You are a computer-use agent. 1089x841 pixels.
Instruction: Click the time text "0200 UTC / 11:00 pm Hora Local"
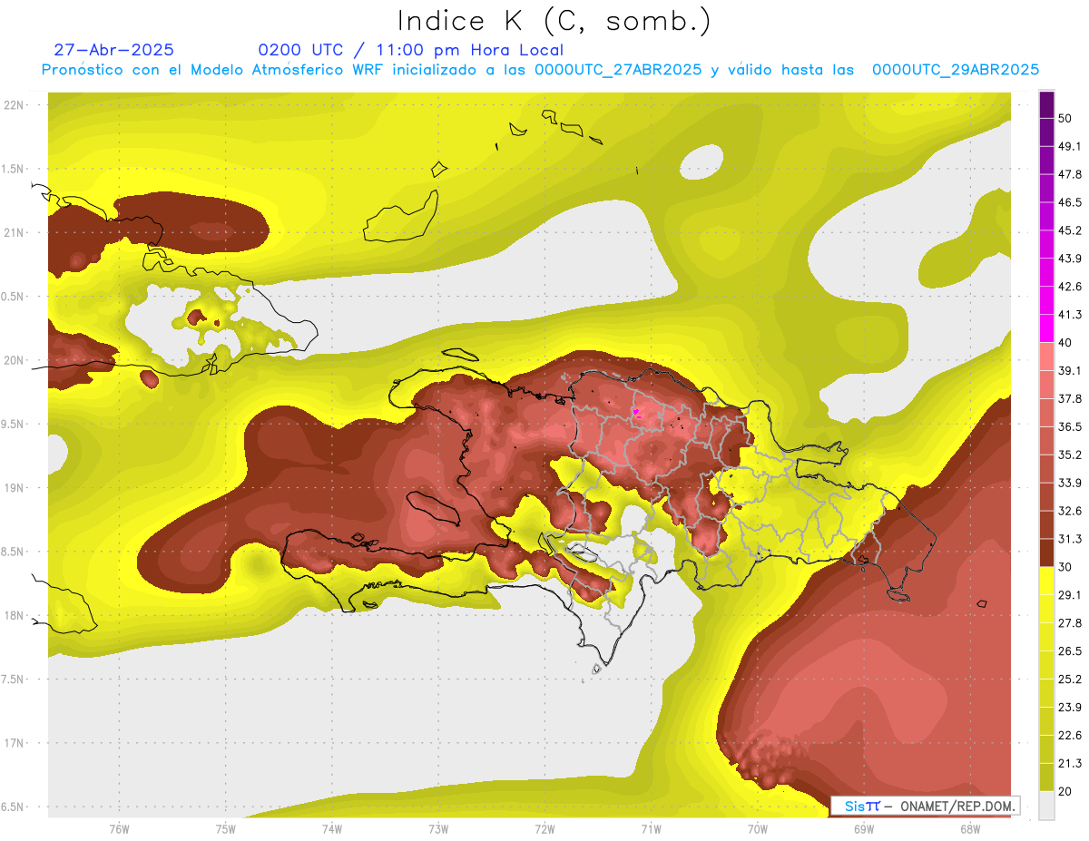410,50
